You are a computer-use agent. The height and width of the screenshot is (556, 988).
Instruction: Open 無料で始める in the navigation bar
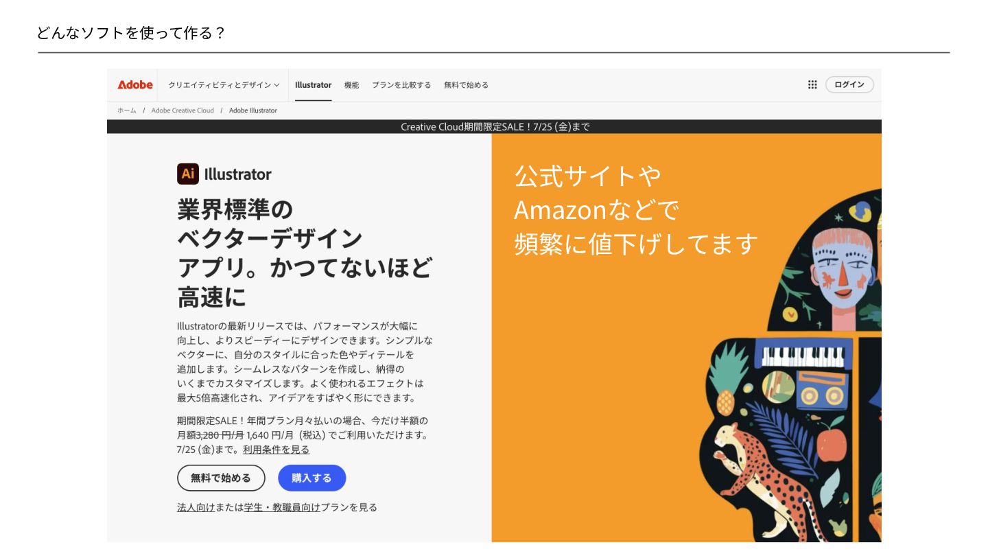[466, 85]
